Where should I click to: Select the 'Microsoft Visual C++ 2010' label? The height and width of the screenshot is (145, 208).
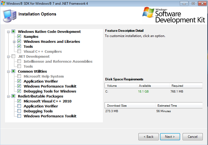coord(47,101)
